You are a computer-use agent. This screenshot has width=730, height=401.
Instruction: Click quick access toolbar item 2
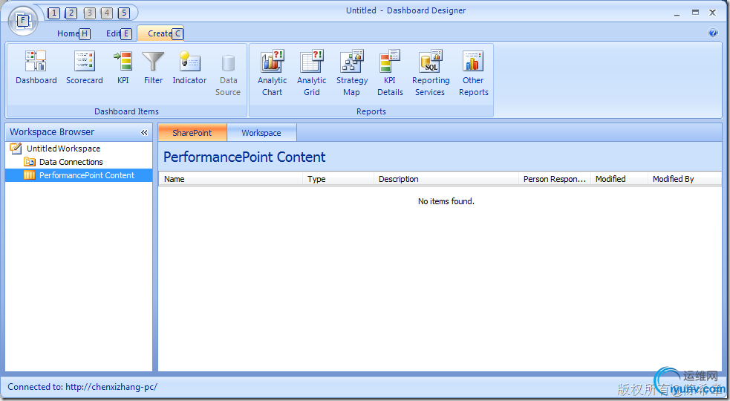pyautogui.click(x=71, y=13)
